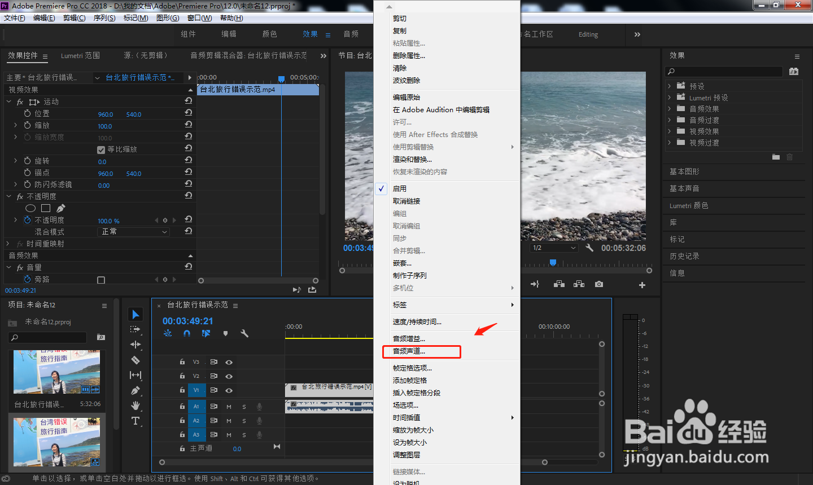Add marker from the timeline header

(225, 333)
